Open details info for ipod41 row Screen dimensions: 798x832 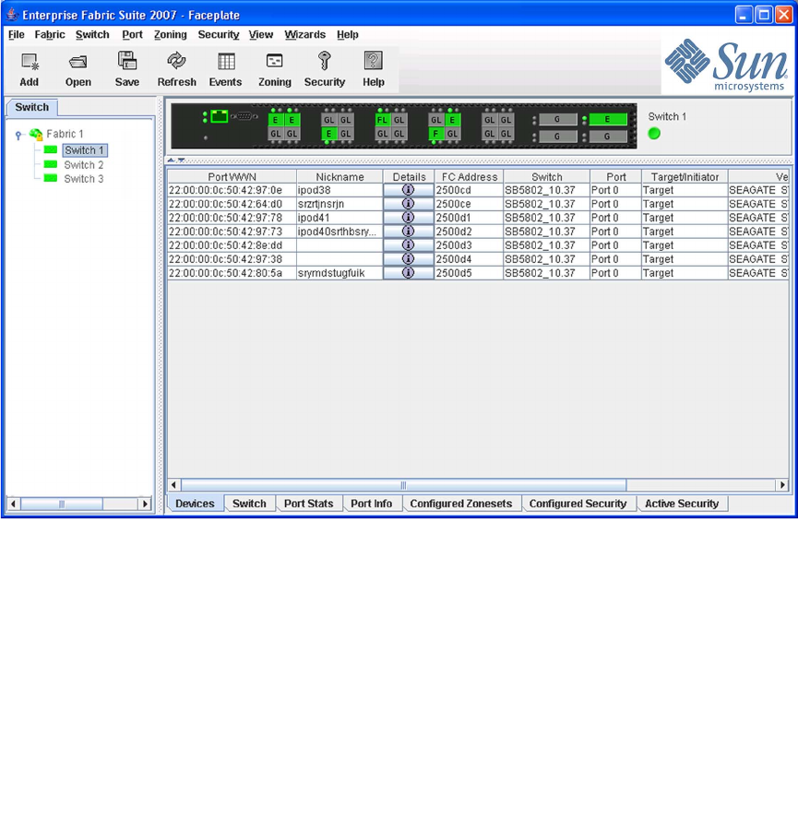[x=408, y=217]
